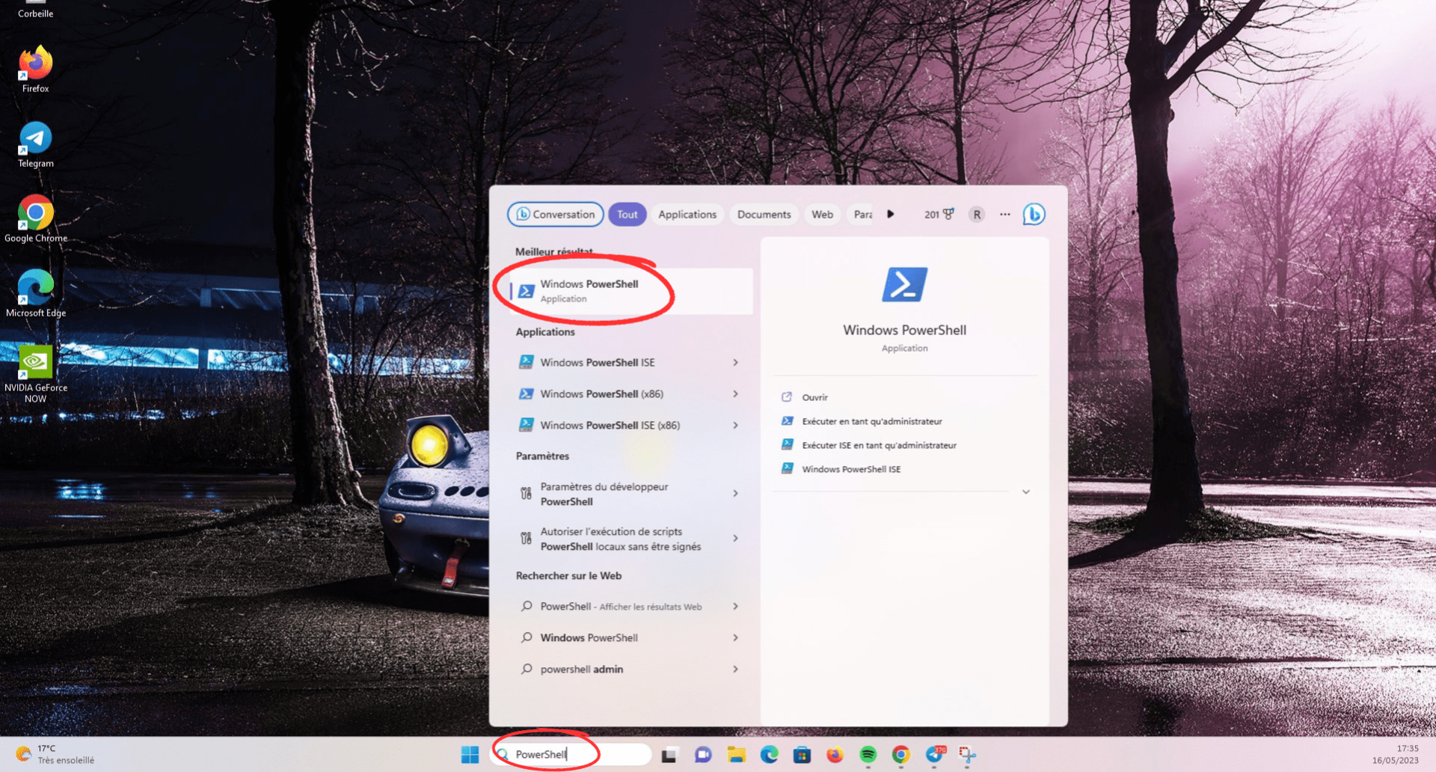This screenshot has height=772, width=1436.
Task: Open File Explorer on taskbar
Action: [736, 755]
